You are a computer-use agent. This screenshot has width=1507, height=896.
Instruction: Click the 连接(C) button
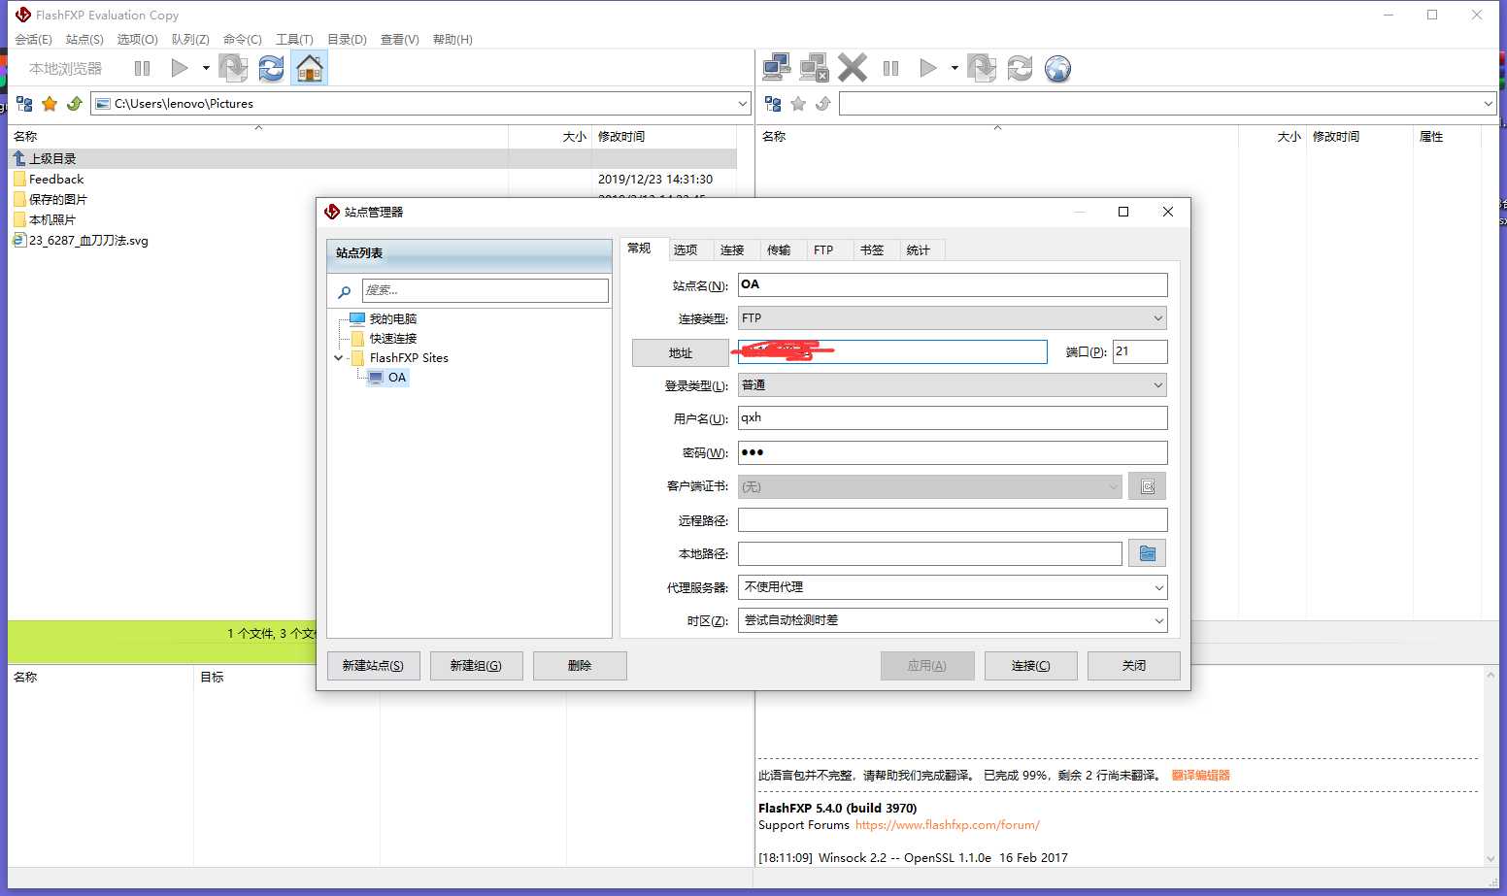(1030, 666)
